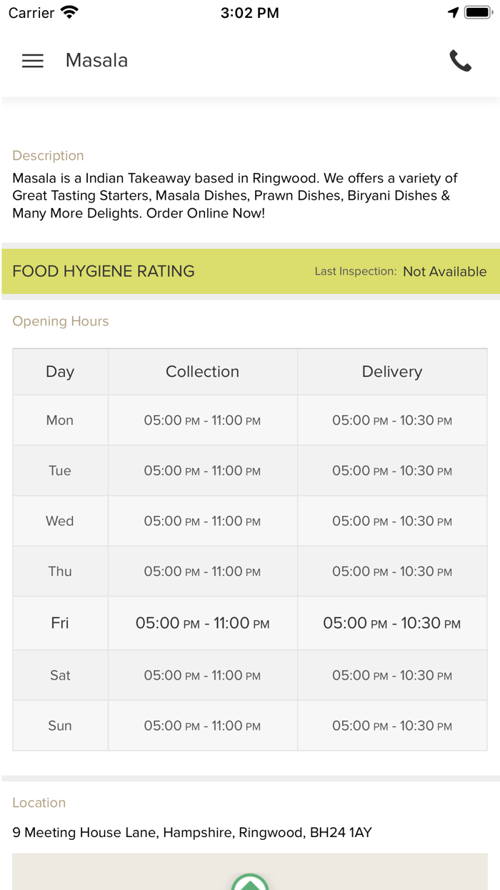
Task: Select the Day column header
Action: click(60, 372)
